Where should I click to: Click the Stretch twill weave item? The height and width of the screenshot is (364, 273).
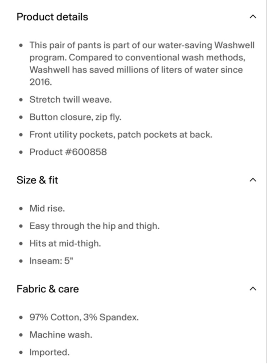click(x=71, y=99)
